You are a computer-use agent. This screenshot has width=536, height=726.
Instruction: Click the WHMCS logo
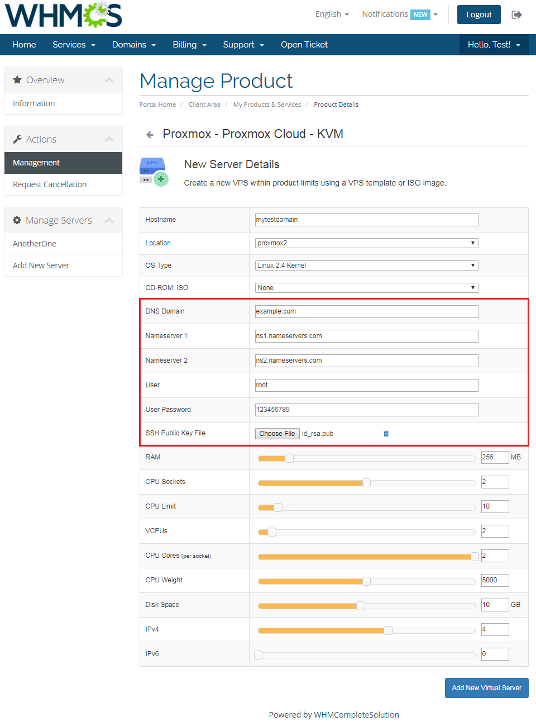63,15
